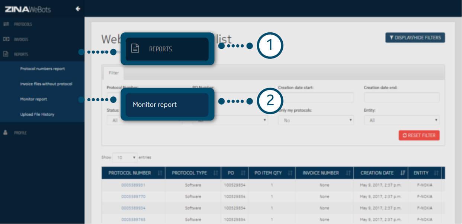462x224 pixels.
Task: Click the small Reports document icon in the sidebar
Action: (6, 54)
